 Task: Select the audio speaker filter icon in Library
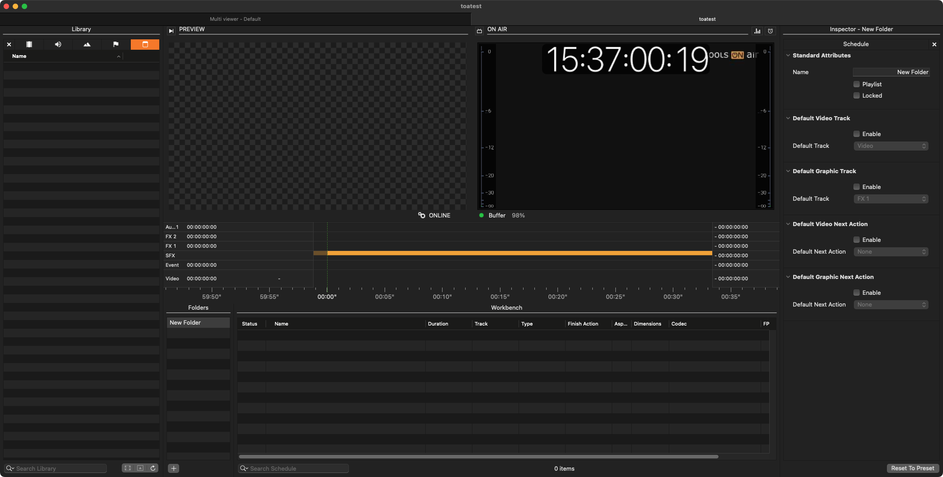[58, 44]
